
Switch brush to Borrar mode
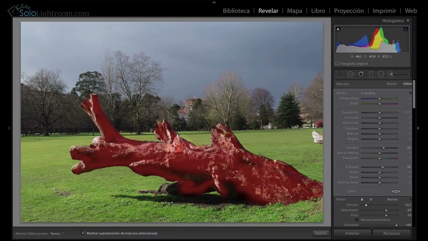tap(393, 199)
